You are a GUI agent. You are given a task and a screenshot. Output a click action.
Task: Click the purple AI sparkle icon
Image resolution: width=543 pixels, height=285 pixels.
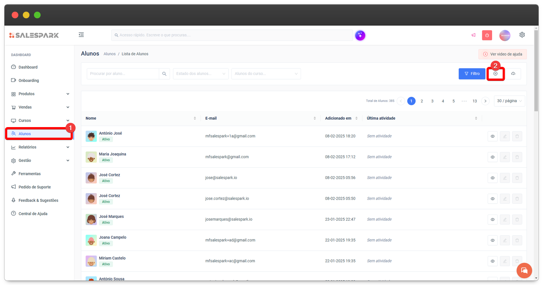click(360, 35)
